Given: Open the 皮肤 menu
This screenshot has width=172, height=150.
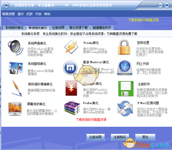Looking at the screenshot, I should tap(30, 14).
